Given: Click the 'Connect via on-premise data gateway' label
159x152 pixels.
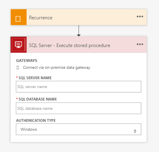Looking at the screenshot, I should [x=56, y=68].
